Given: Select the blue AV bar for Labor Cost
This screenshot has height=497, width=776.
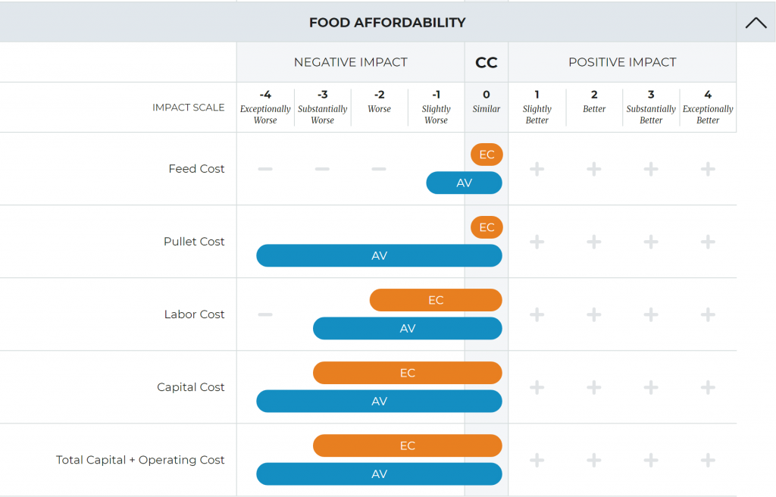Looking at the screenshot, I should (x=407, y=329).
